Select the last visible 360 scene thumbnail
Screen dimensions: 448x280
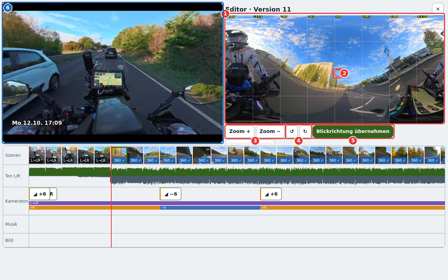(433, 155)
